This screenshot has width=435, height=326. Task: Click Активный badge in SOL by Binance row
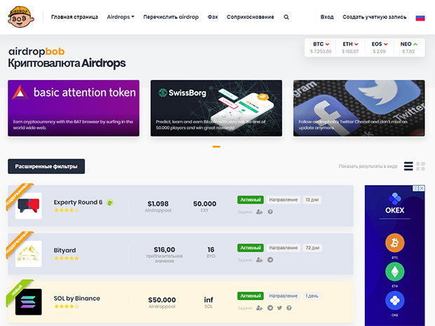(x=250, y=296)
